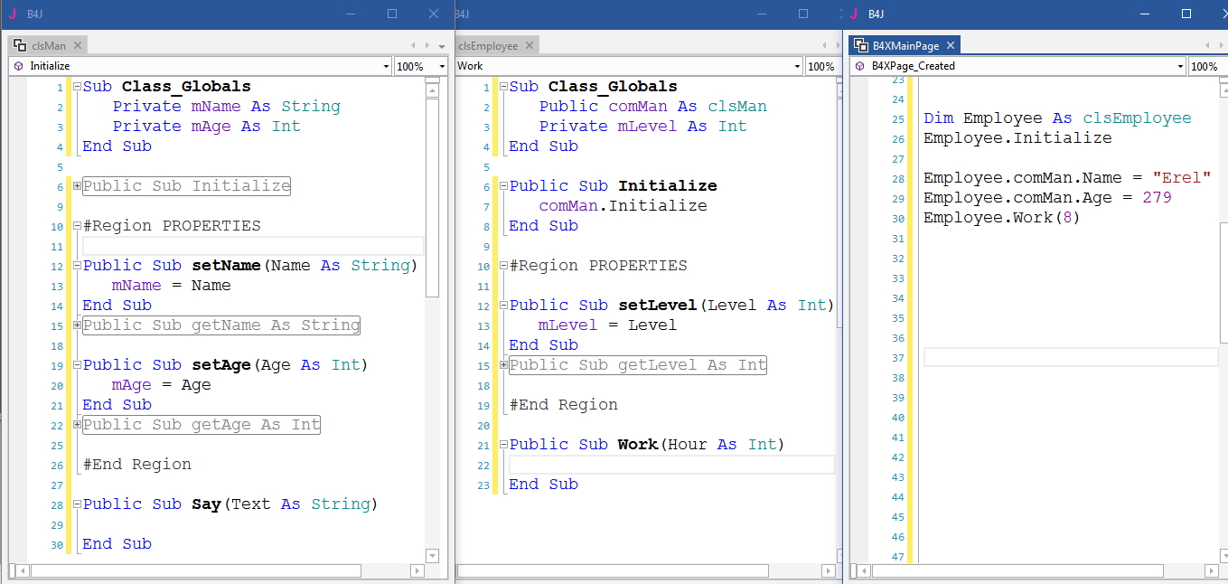Viewport: 1228px width, 584px height.
Task: Click "mLevel = Level" line
Action: coord(607,325)
